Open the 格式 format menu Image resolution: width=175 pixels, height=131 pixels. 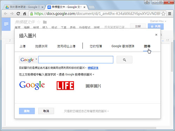(x=54, y=28)
